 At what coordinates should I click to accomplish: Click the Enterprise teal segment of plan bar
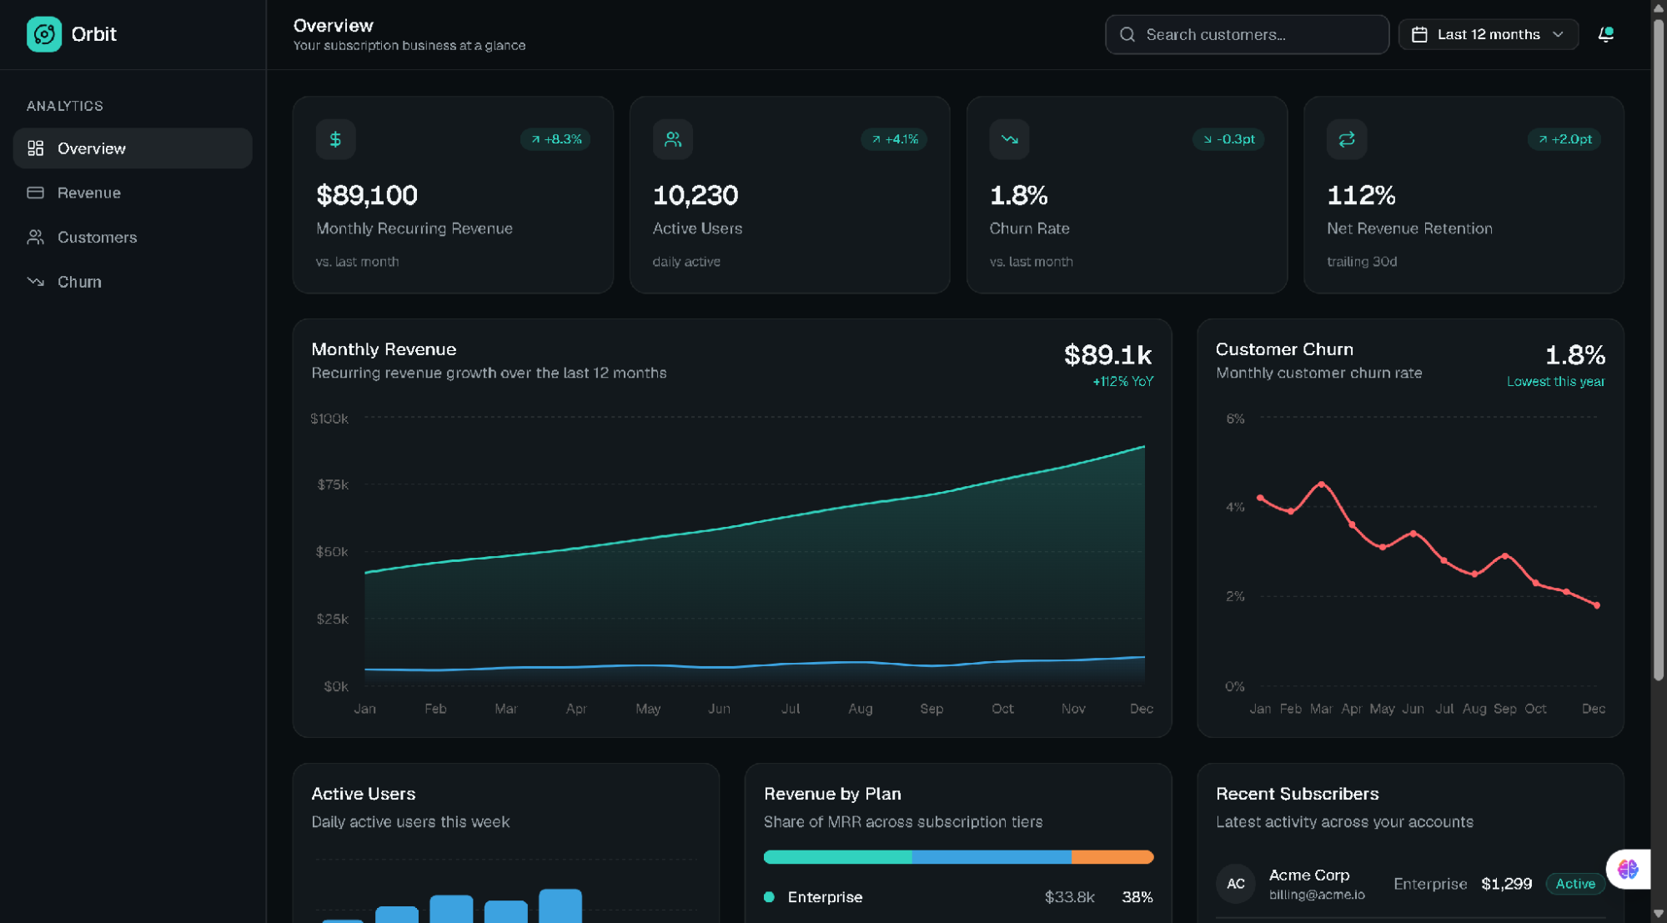coord(837,857)
